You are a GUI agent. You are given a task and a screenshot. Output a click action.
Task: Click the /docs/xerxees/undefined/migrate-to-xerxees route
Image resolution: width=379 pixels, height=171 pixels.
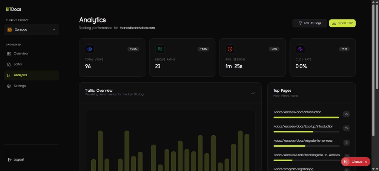pos(307,155)
